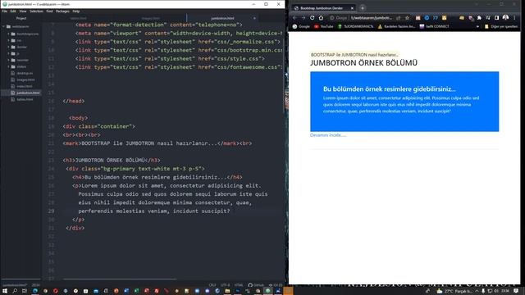Bookmark this page with the star icon
The image size is (525, 295).
coord(407,18)
